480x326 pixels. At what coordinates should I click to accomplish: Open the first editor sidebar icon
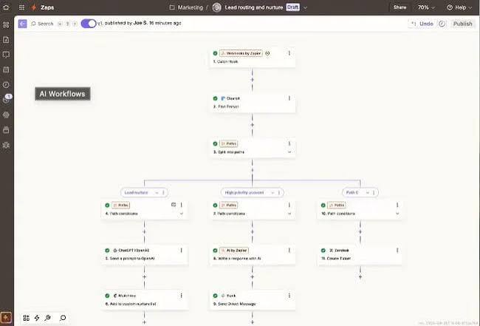tap(6, 25)
